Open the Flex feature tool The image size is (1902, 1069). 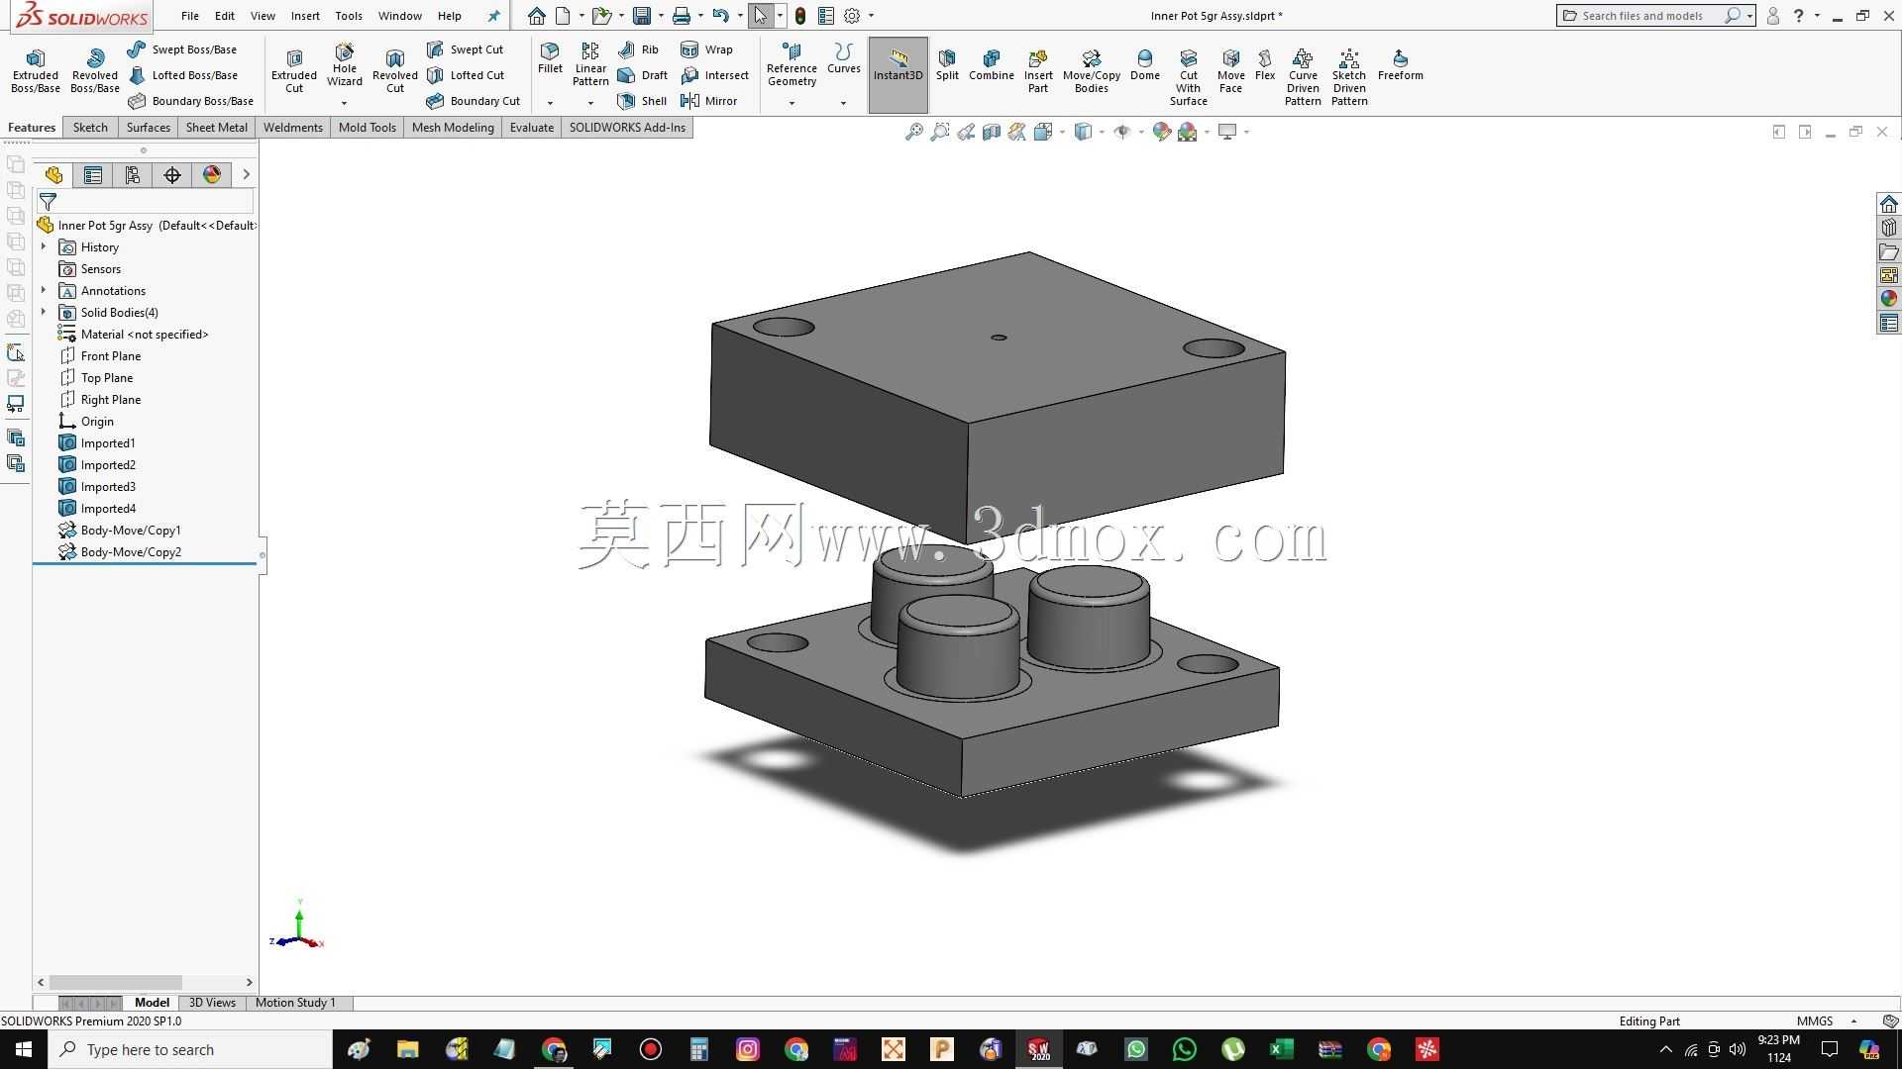coord(1265,65)
